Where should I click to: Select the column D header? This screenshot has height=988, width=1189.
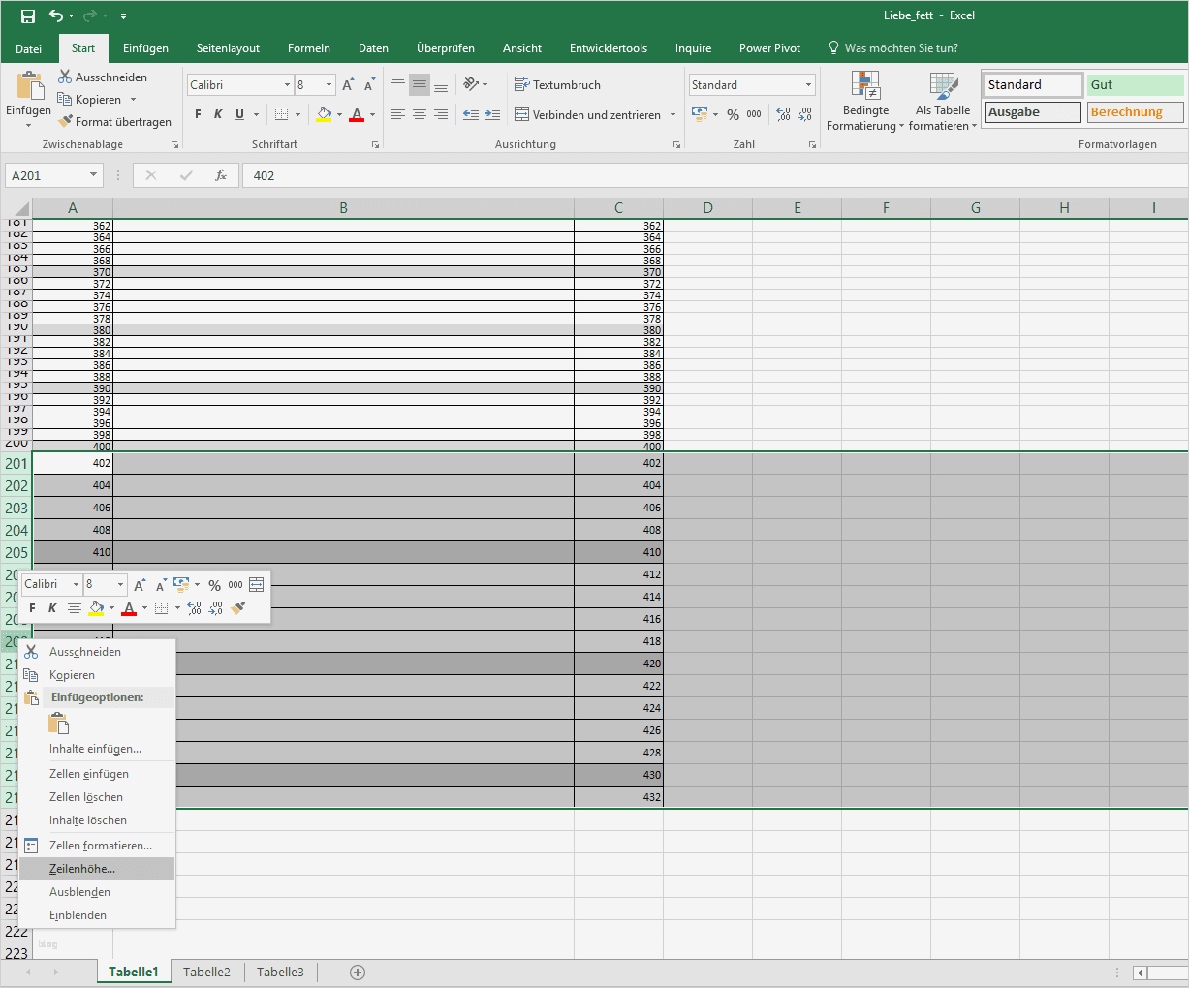click(707, 208)
